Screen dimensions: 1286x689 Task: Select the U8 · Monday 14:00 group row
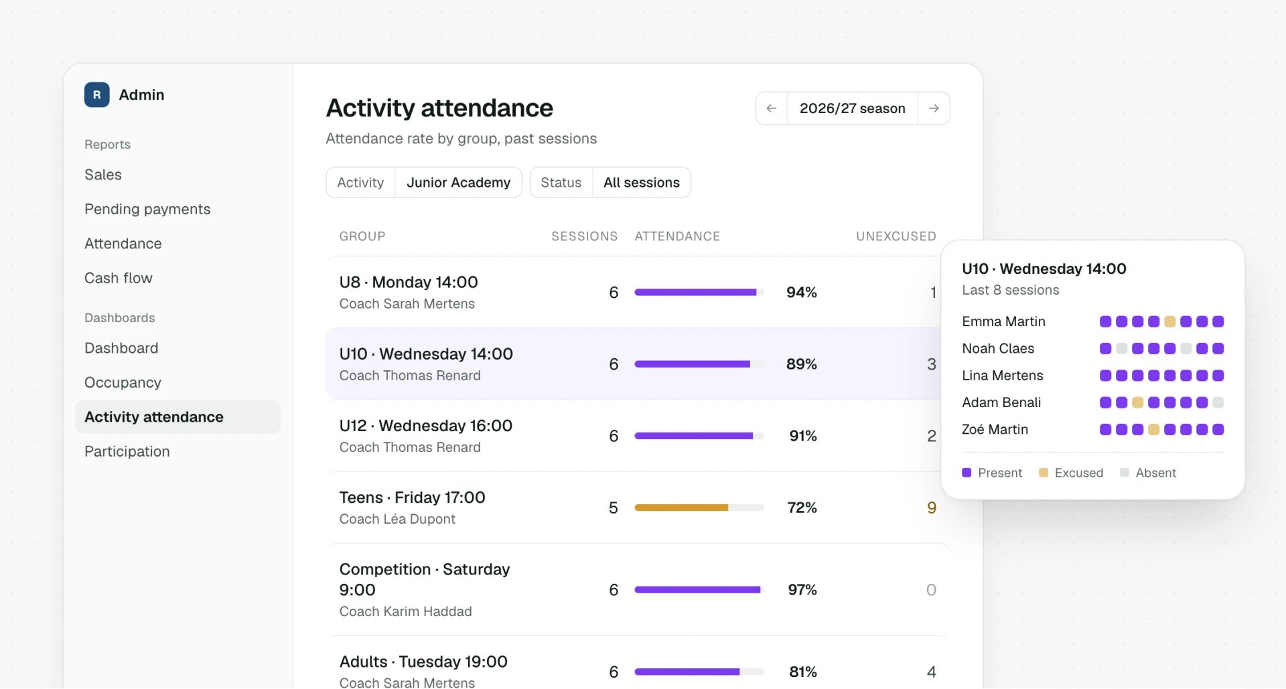pyautogui.click(x=638, y=293)
